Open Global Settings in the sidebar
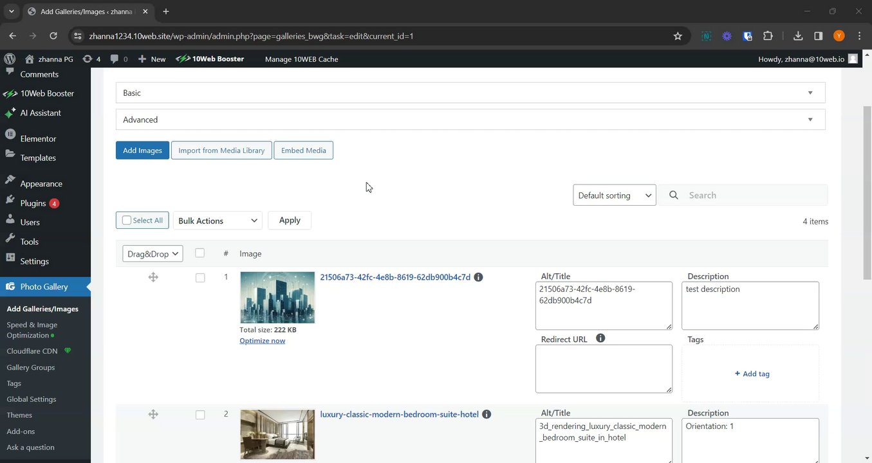Viewport: 872px width, 463px height. 32,399
